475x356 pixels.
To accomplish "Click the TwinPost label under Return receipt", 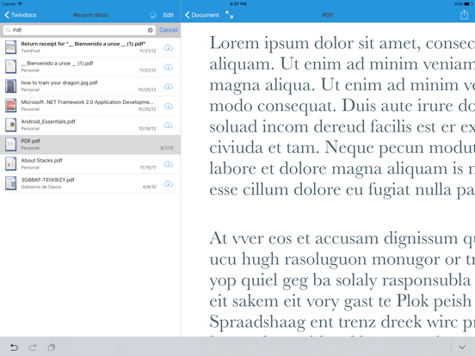I will [31, 51].
